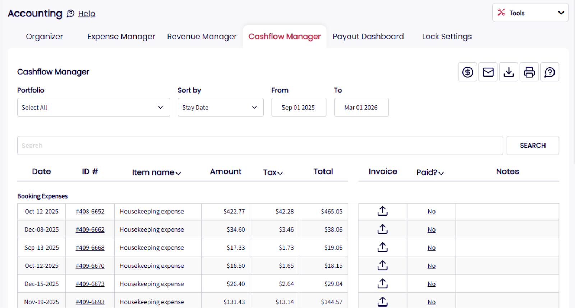Image resolution: width=575 pixels, height=308 pixels.
Task: Click the Booking Expenses section label
Action: [x=42, y=196]
